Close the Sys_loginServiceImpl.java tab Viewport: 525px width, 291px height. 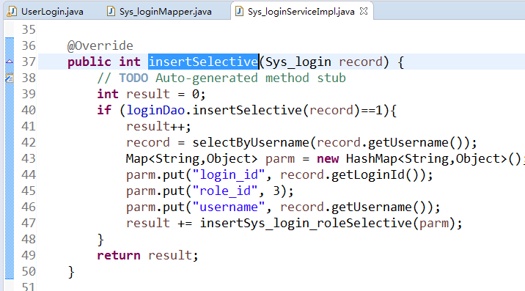[x=364, y=12]
